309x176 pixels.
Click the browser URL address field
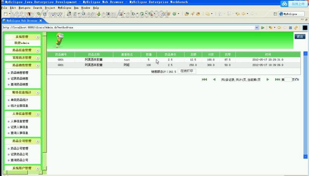click(129, 27)
